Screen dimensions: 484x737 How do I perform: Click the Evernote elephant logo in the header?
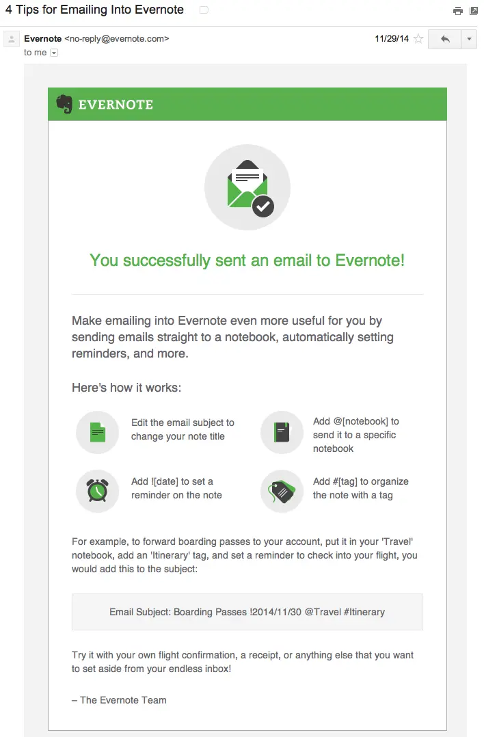click(x=65, y=103)
